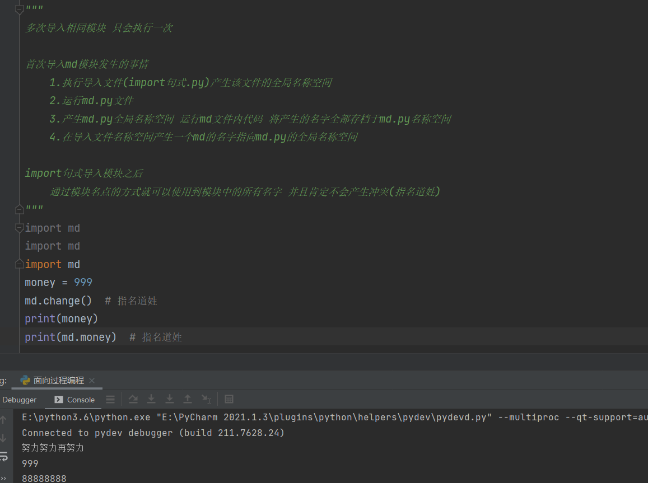Open the Evaluate Expression calculator icon
Screen dimensions: 648x483
pyautogui.click(x=229, y=399)
